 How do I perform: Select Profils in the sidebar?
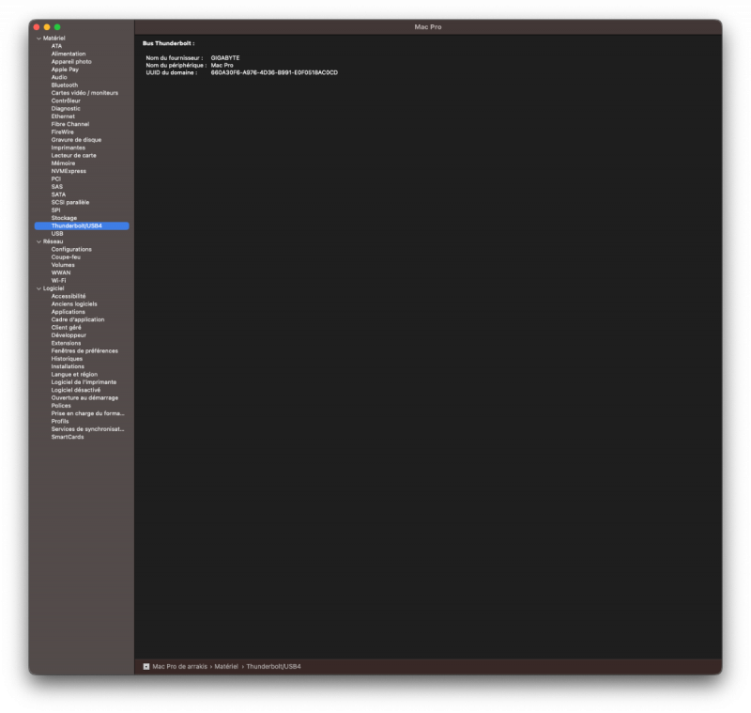click(x=60, y=422)
